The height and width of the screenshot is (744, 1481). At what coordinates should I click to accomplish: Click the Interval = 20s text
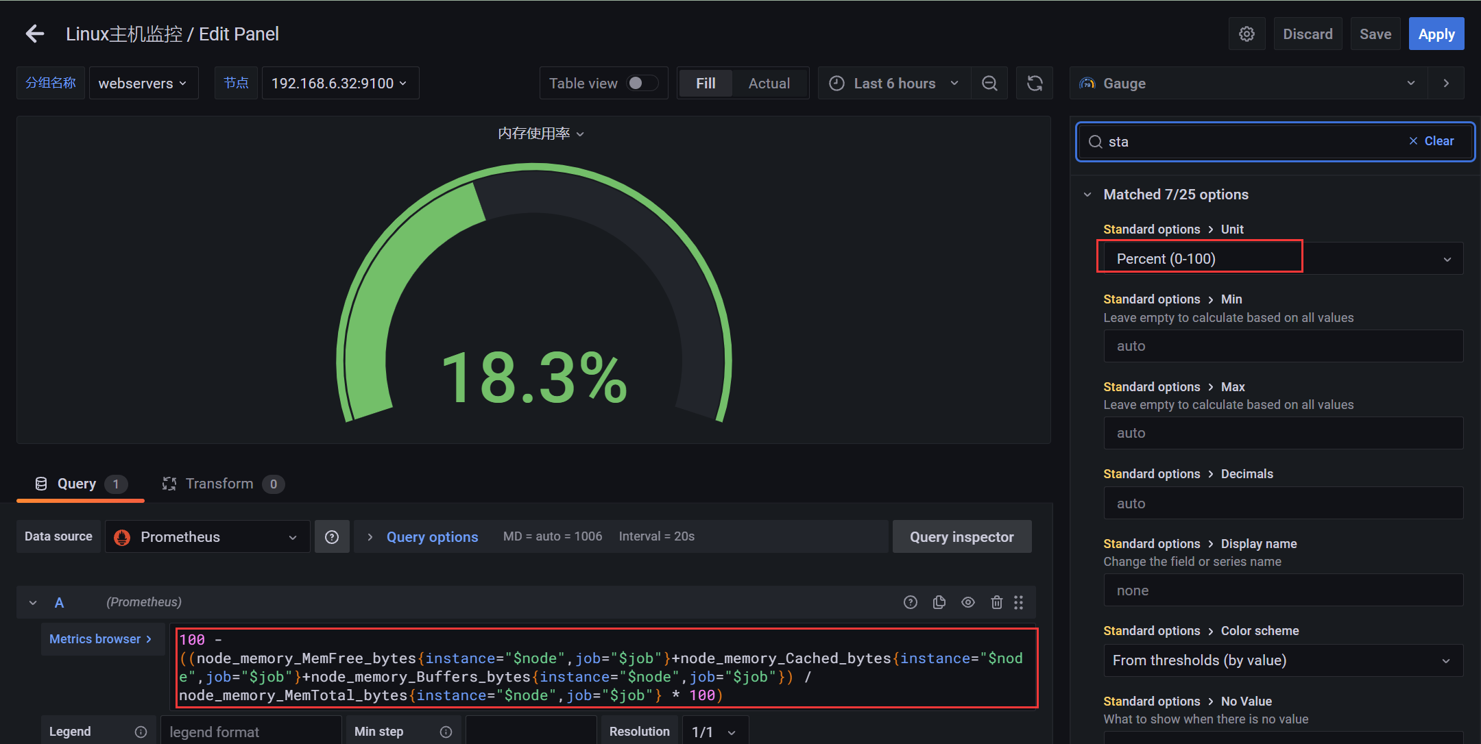click(657, 536)
